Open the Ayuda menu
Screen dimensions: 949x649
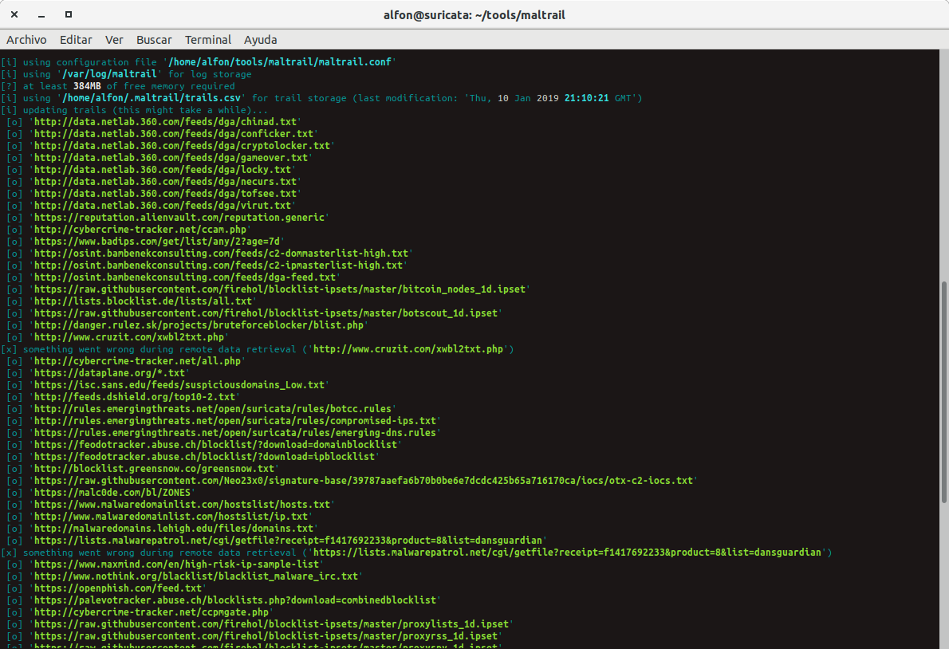[x=259, y=39]
